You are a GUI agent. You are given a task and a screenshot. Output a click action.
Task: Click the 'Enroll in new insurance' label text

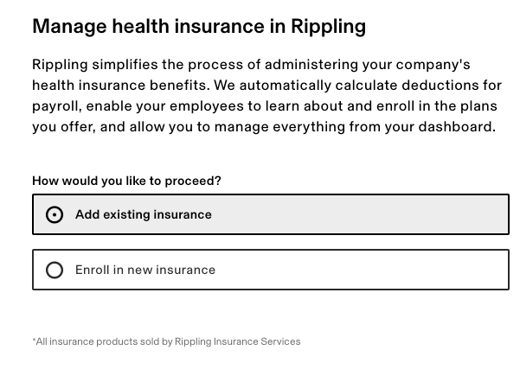144,270
